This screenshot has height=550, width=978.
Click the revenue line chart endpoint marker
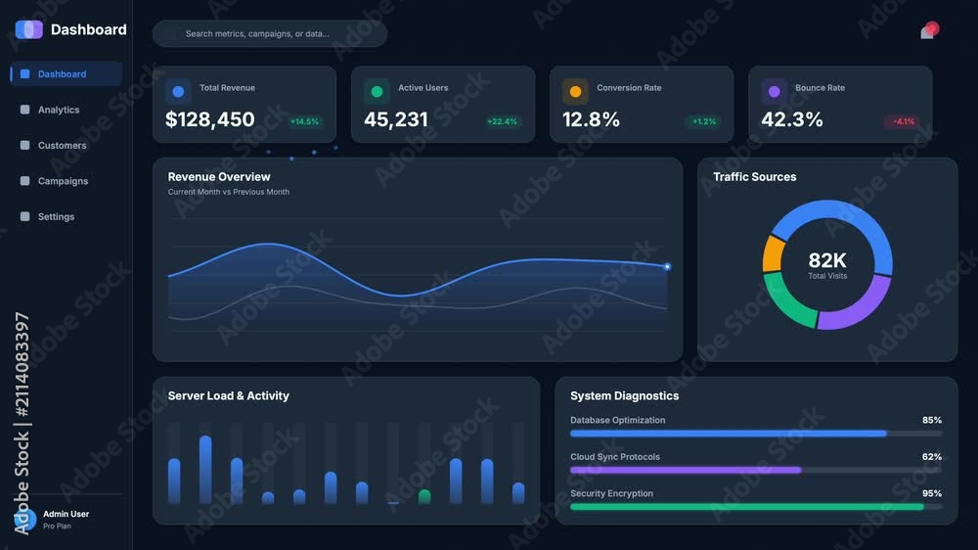click(667, 266)
